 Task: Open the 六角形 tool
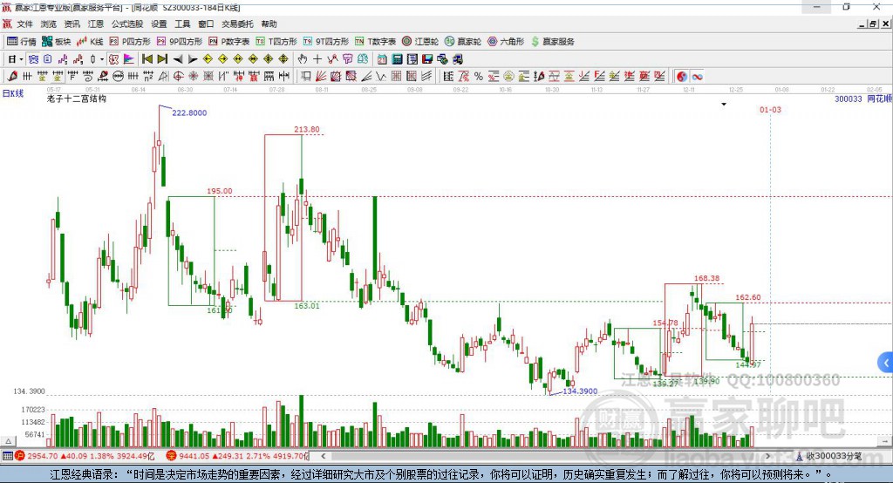point(506,42)
